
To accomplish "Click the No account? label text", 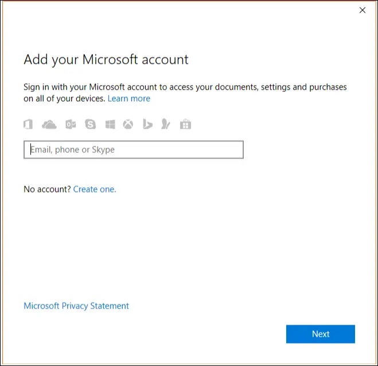I will tap(47, 189).
